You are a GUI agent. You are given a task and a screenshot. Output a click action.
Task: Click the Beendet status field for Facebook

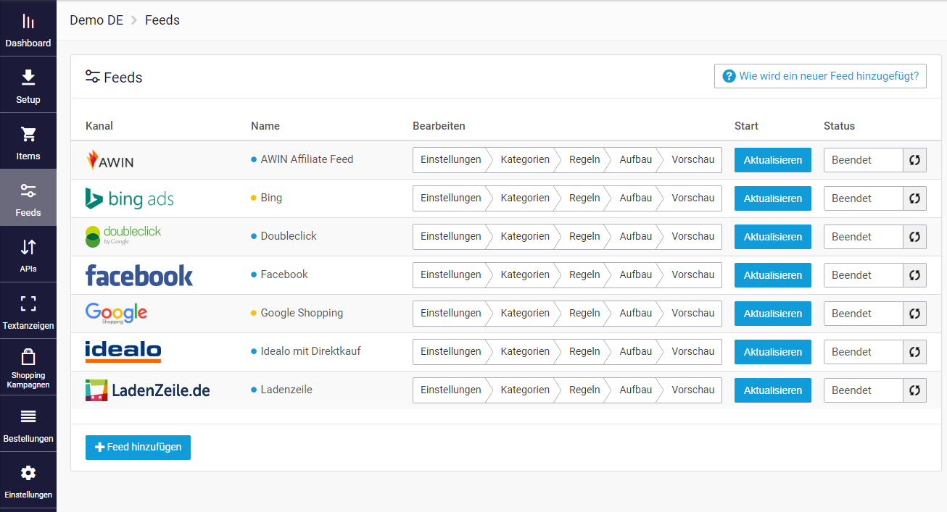[x=864, y=275]
